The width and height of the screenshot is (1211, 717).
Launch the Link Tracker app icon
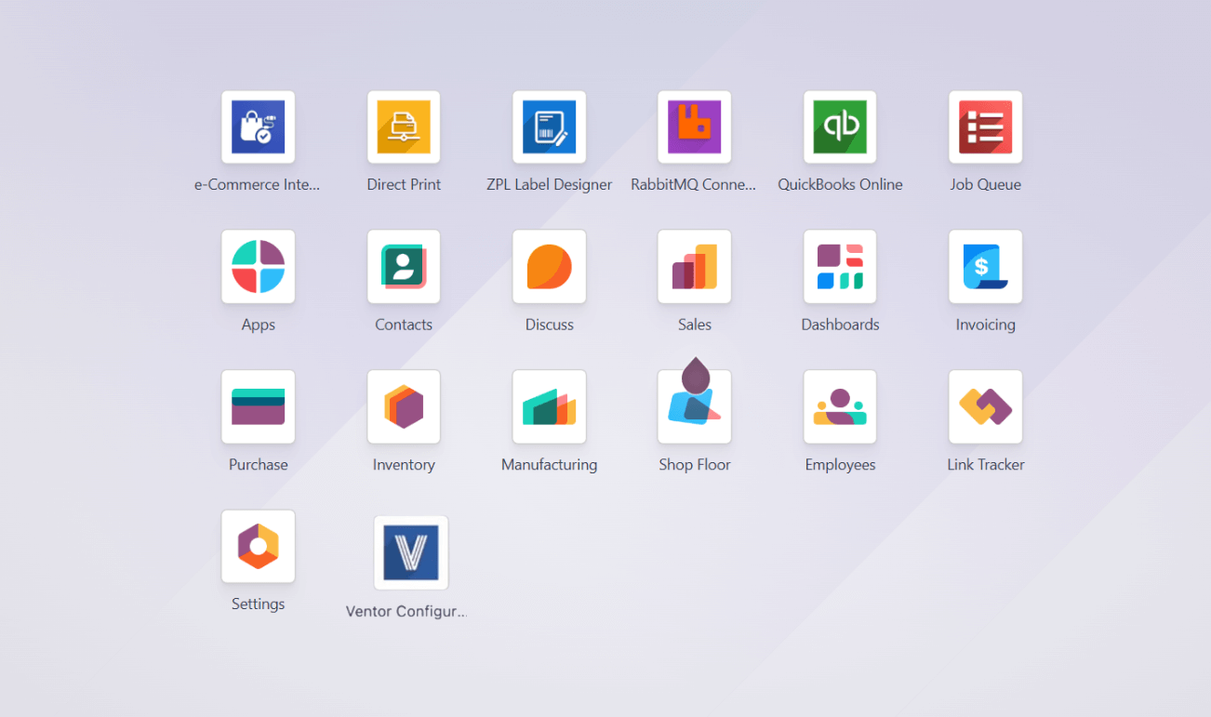[985, 406]
